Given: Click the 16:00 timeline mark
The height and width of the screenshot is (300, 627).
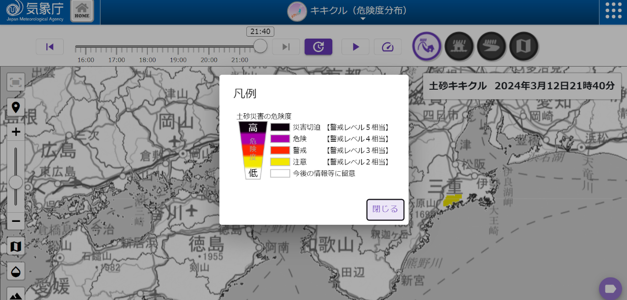Looking at the screenshot, I should pyautogui.click(x=86, y=60).
